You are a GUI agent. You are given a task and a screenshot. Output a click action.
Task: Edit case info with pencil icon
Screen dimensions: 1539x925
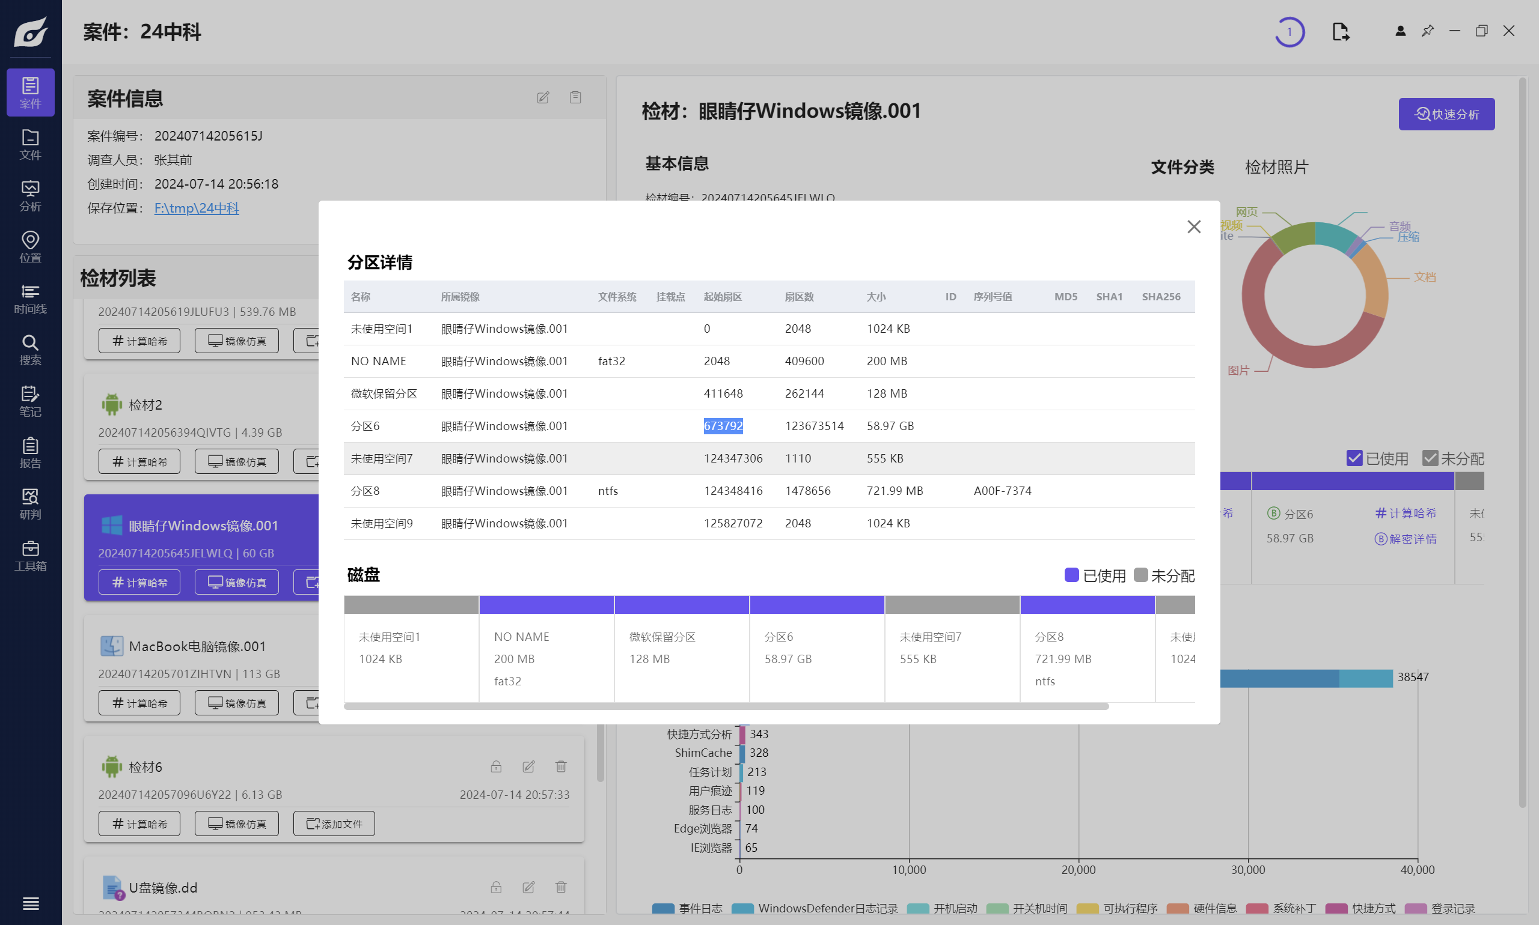[x=543, y=97]
